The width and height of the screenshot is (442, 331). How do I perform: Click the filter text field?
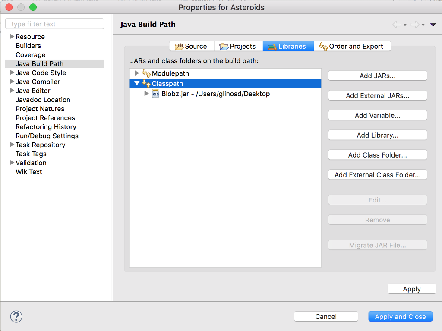pyautogui.click(x=54, y=24)
